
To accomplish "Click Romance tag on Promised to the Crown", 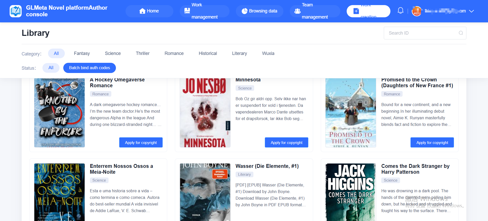I will (392, 94).
